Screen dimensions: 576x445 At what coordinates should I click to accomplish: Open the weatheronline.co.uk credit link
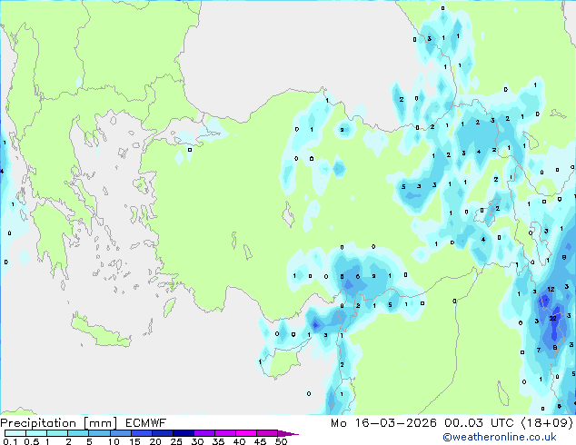[500, 437]
